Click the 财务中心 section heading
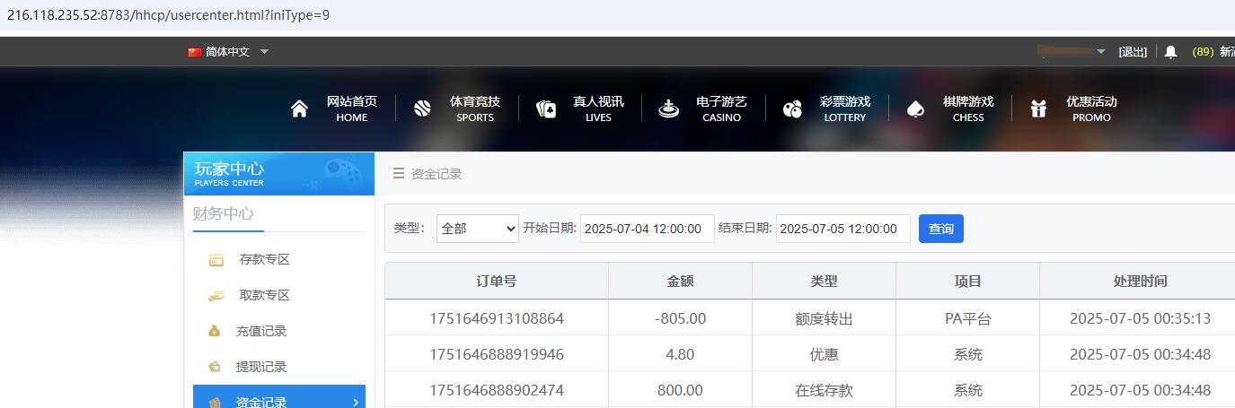 (x=224, y=213)
